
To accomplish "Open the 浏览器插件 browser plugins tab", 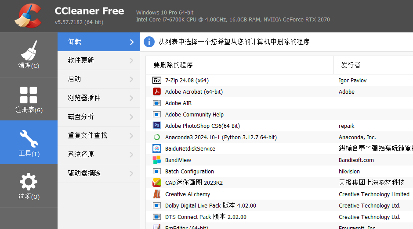I will pos(98,98).
